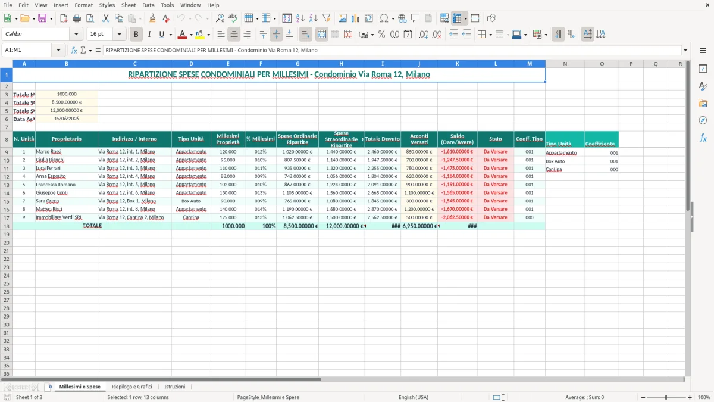Screen dimensions: 714x402
Task: Open the Data menu
Action: (x=148, y=5)
